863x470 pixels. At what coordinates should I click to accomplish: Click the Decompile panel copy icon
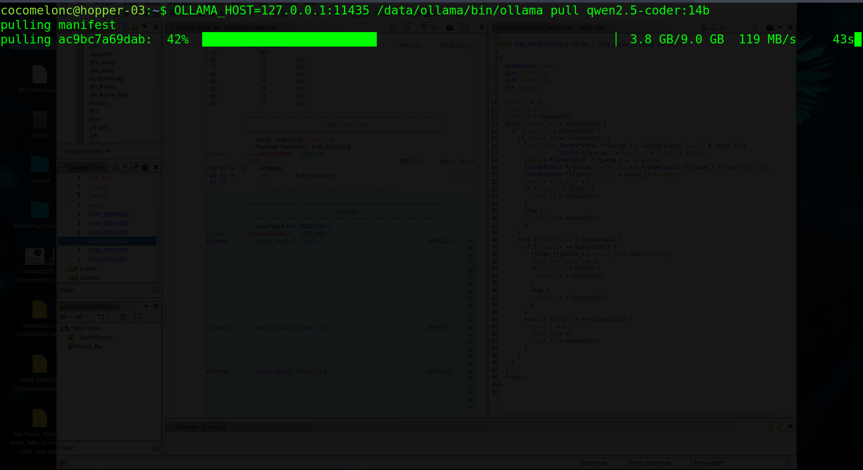tap(740, 28)
